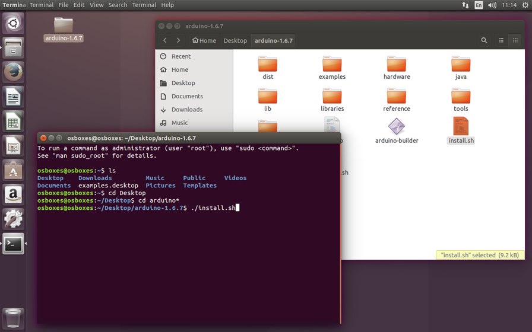Click the search icon in Files toolbar

pos(484,40)
